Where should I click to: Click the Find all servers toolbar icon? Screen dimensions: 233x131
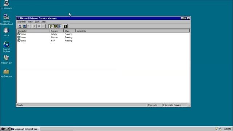coord(24,26)
